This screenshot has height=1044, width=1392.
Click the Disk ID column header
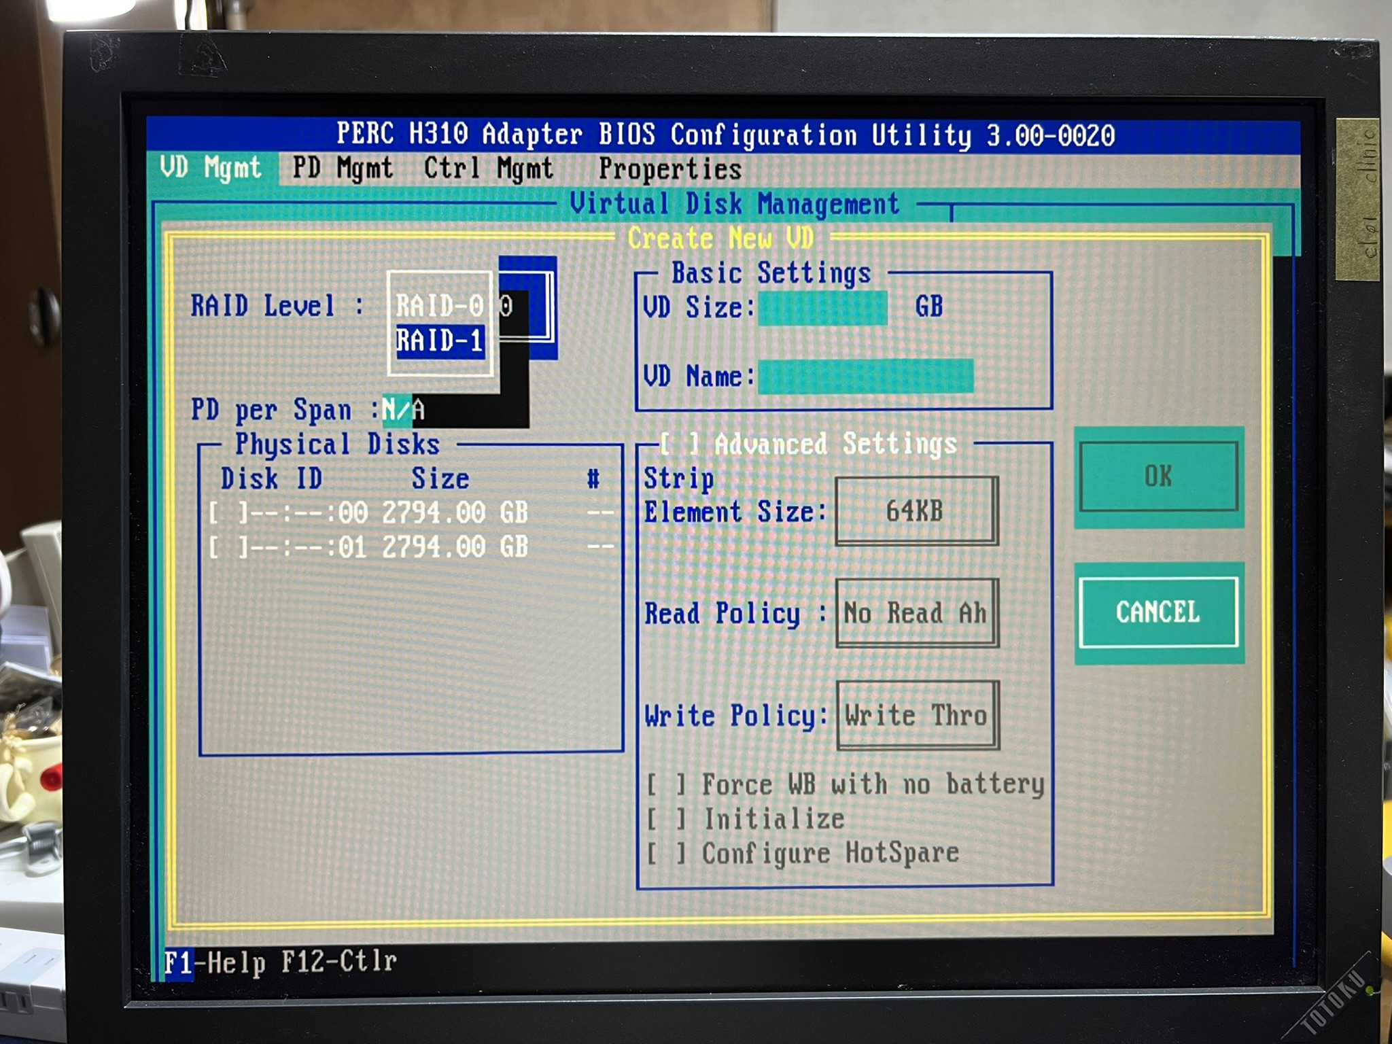[x=271, y=478]
